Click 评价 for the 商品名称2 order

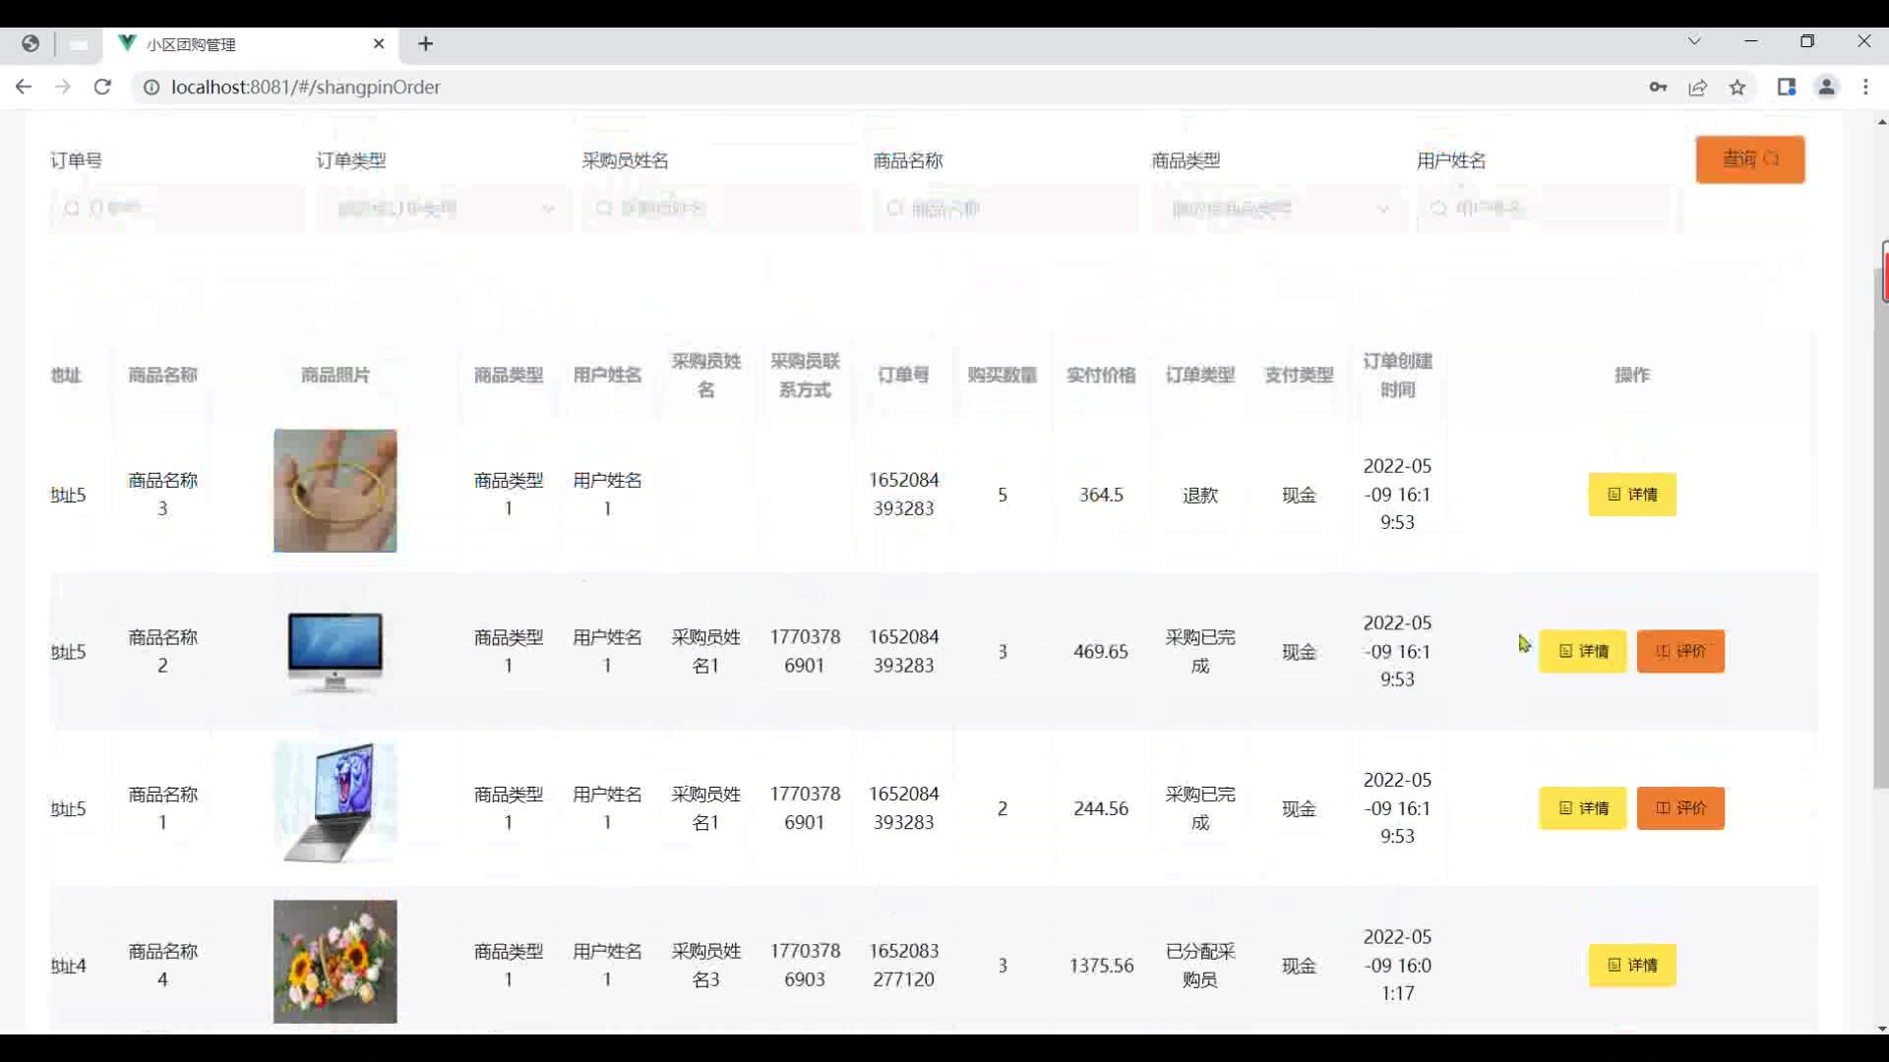pyautogui.click(x=1680, y=651)
